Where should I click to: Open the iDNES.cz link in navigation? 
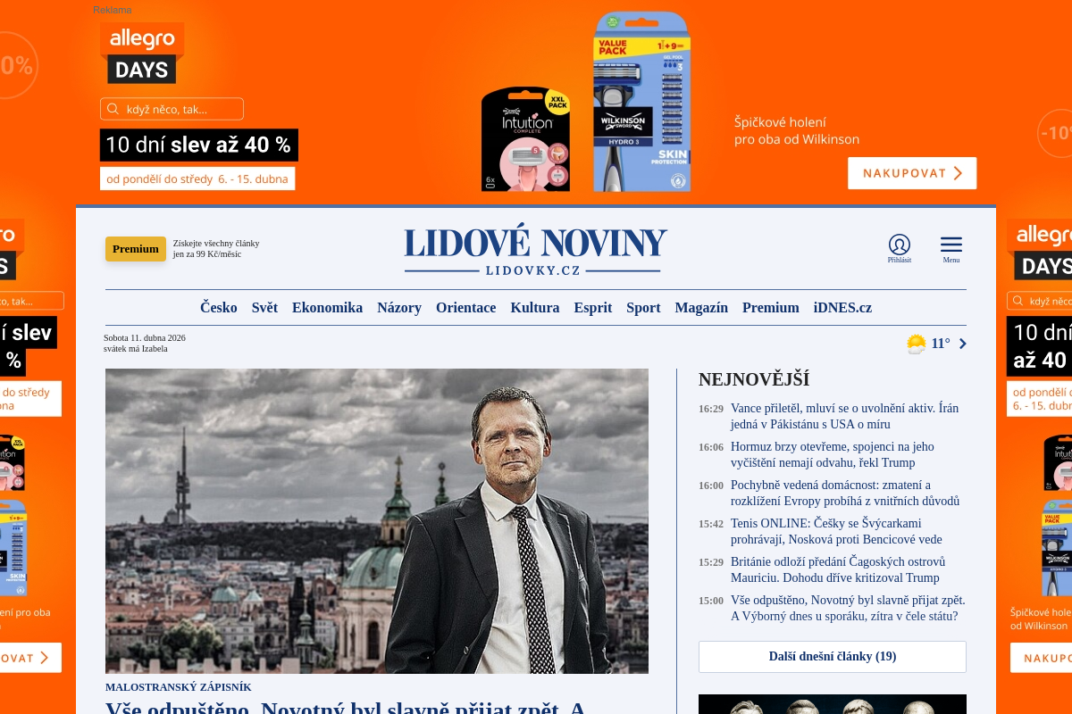coord(842,308)
